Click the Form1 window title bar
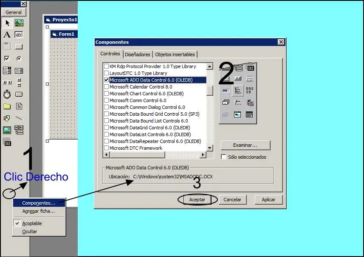The image size is (364, 257). [64, 34]
